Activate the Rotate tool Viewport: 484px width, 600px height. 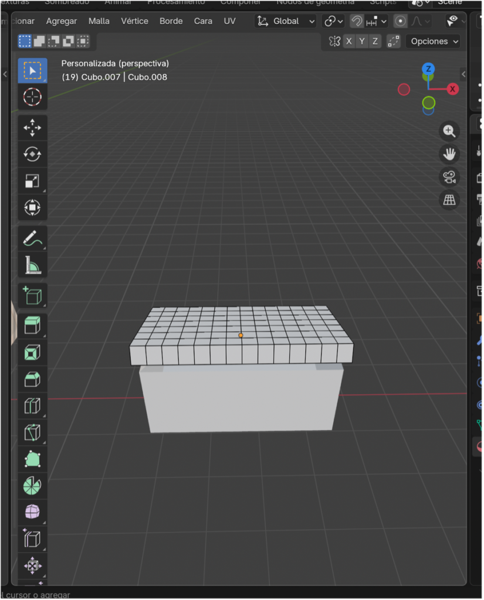32,154
